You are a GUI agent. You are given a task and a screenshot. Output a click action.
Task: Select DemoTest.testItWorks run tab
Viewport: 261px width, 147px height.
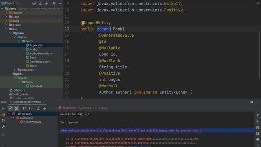27,102
